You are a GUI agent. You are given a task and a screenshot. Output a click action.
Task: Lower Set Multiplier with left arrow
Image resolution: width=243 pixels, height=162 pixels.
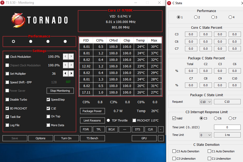point(66,73)
